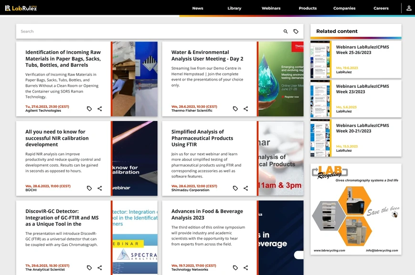Share the Food & Beverage Analysis webinar
The height and width of the screenshot is (275, 415).
pos(245,268)
